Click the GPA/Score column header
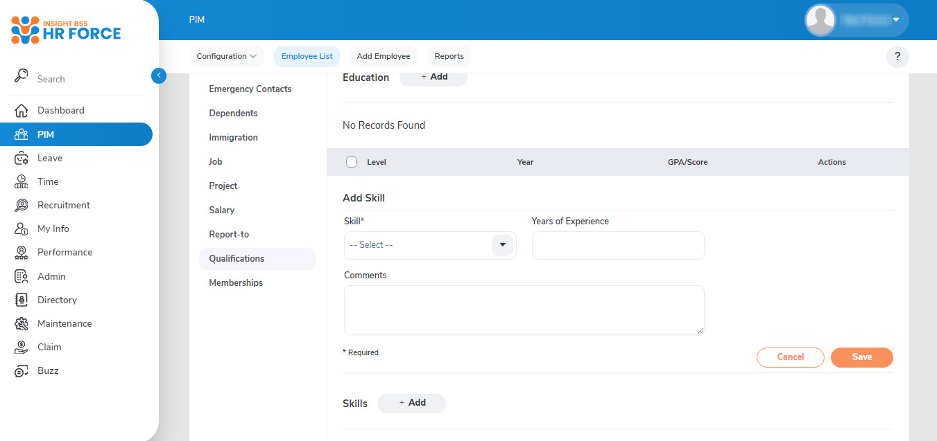937x441 pixels. click(x=687, y=162)
